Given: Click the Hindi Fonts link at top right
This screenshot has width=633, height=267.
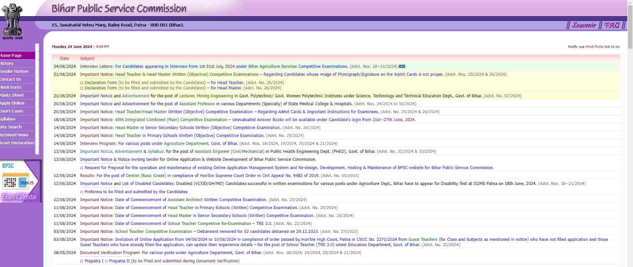Looking at the screenshot, I should pyautogui.click(x=594, y=47).
